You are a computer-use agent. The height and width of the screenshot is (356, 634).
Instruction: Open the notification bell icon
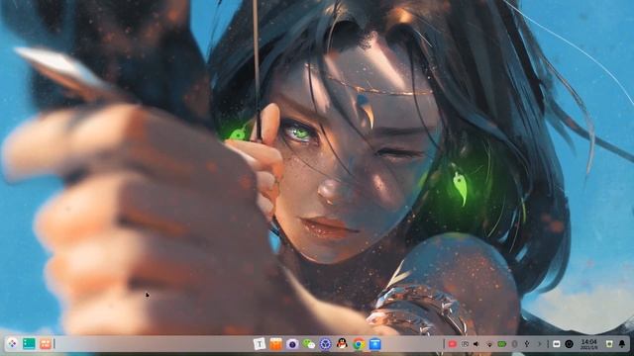622,344
